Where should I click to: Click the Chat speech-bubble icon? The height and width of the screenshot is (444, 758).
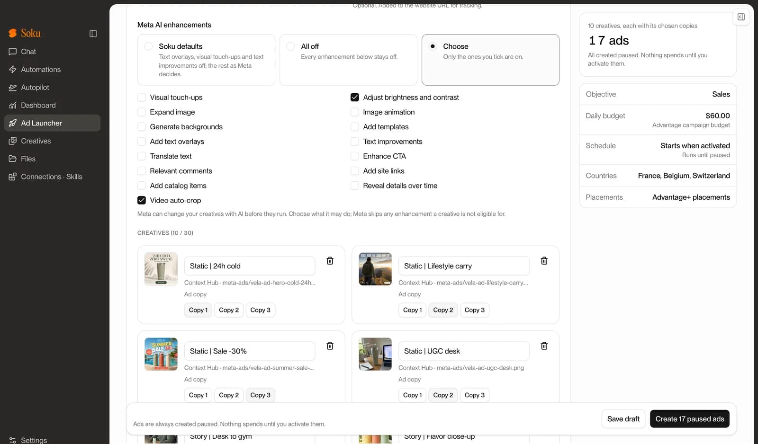pyautogui.click(x=13, y=52)
